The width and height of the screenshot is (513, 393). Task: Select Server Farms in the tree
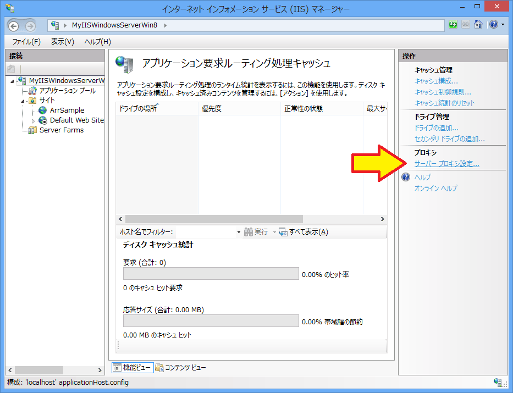coord(62,130)
